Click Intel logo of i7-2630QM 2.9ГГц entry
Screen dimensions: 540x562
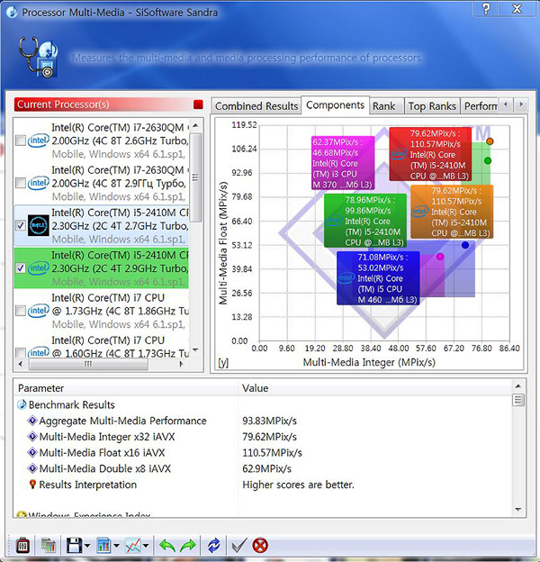coord(39,183)
